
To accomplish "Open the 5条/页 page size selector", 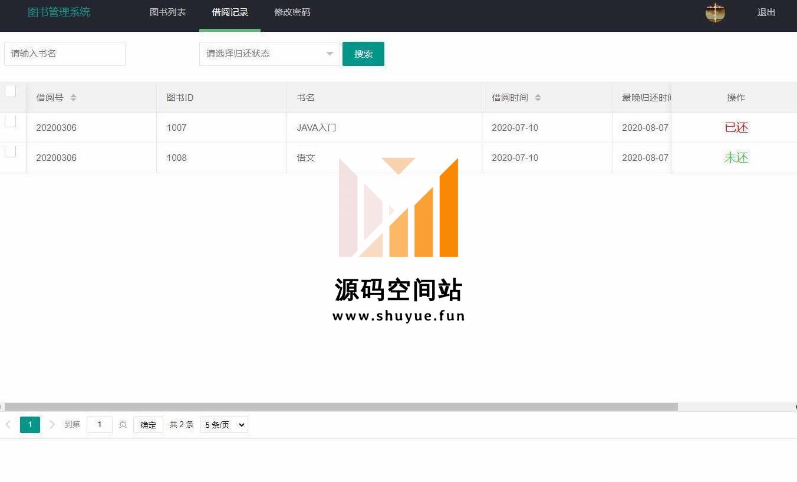I will [224, 424].
